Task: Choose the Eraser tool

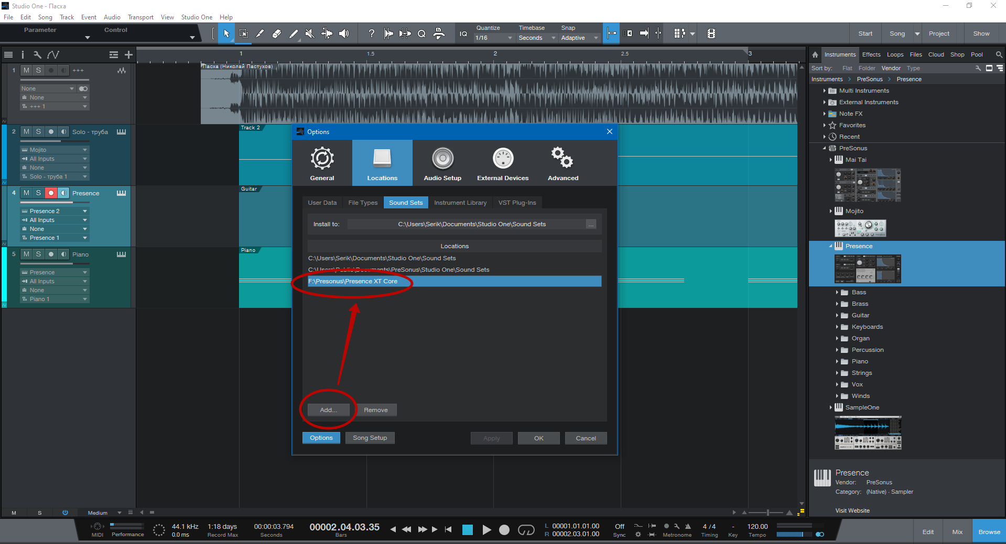Action: 277,34
